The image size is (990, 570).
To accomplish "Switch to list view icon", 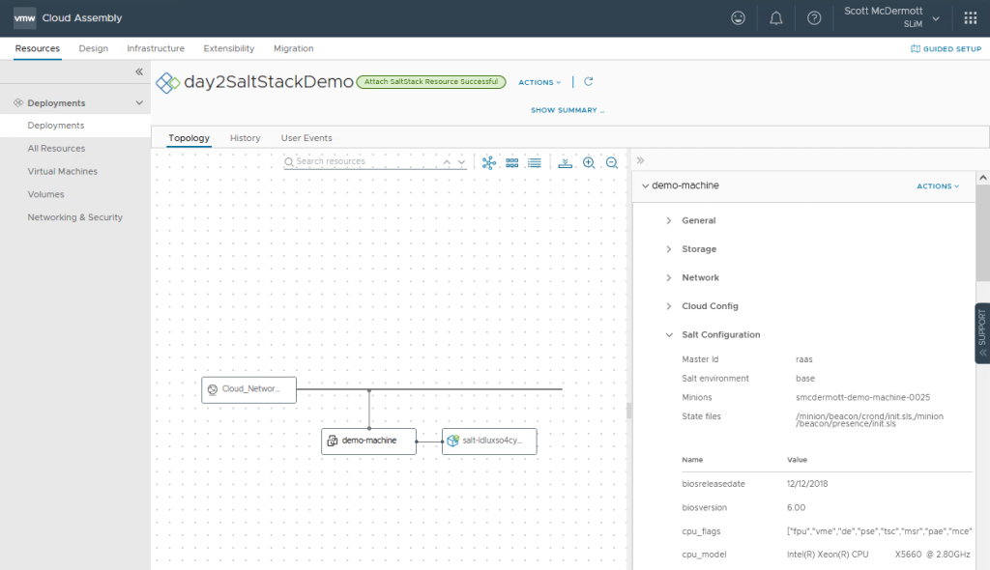I will [534, 162].
